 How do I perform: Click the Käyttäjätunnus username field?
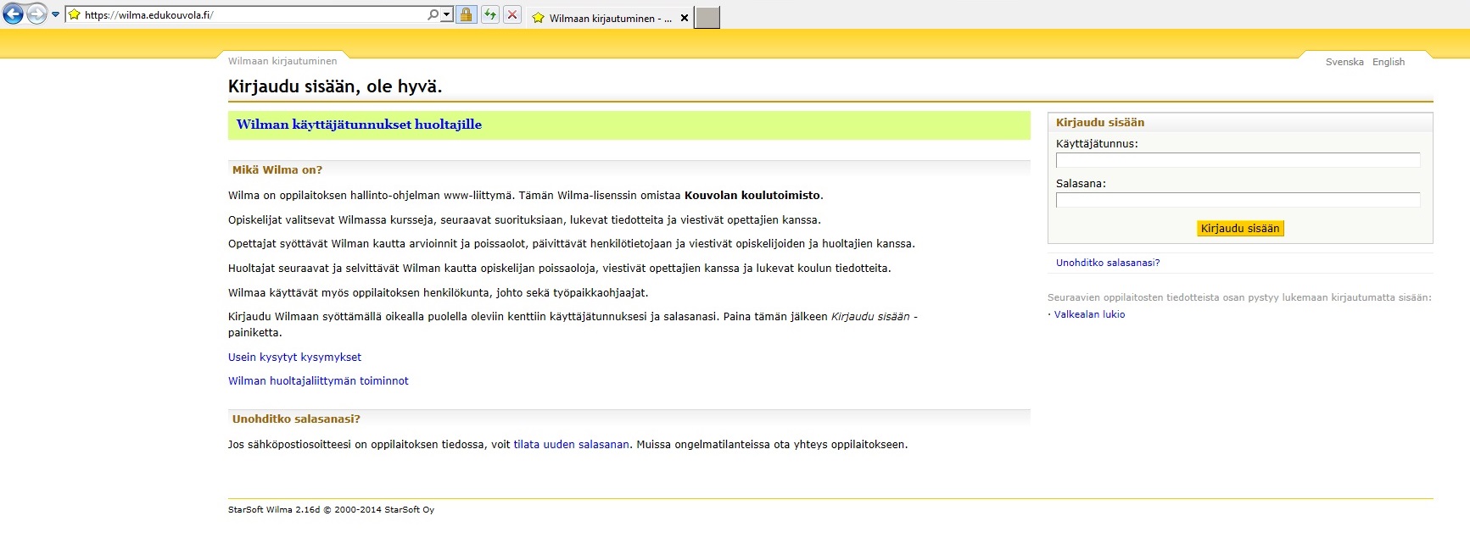[1238, 160]
